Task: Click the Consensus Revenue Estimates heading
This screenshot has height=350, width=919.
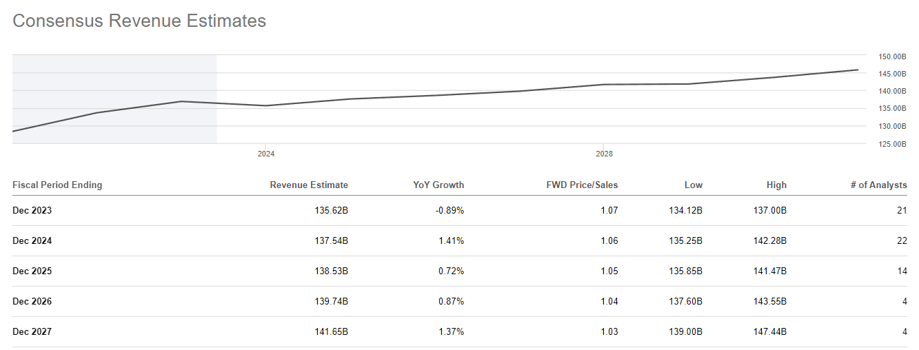Action: (139, 21)
